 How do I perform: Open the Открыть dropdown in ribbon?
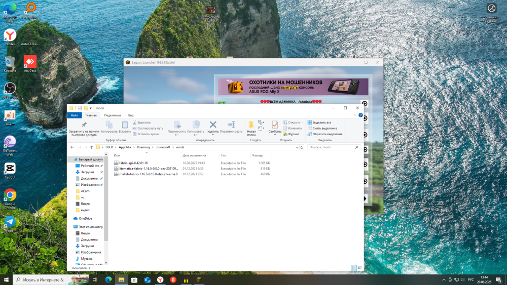point(293,123)
